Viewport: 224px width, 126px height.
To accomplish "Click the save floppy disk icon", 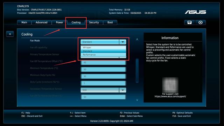I will point(189,22).
